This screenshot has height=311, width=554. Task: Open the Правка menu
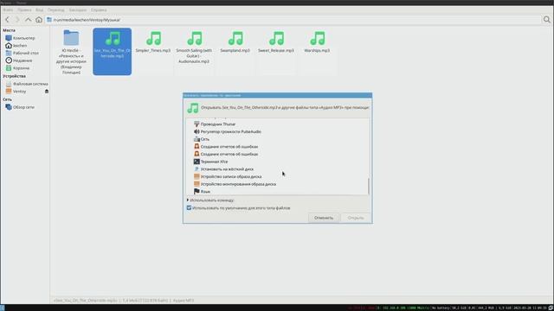(x=24, y=10)
